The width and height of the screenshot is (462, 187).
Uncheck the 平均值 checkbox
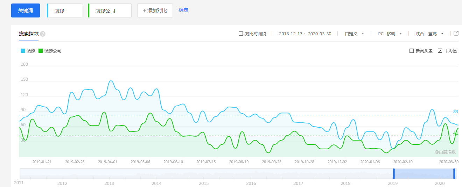(x=440, y=51)
